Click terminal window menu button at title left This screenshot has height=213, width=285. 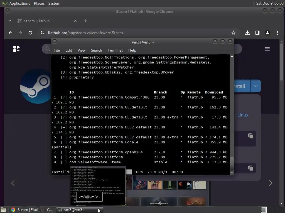pyautogui.click(x=54, y=42)
